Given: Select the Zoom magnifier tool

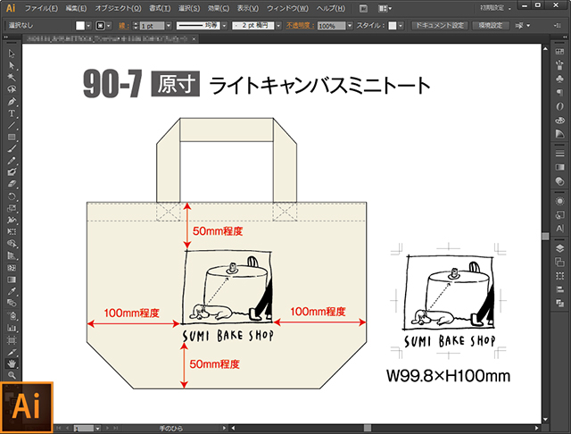Looking at the screenshot, I should click(x=12, y=375).
